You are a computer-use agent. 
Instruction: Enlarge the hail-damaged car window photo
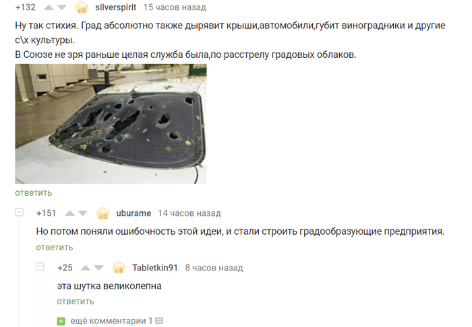[x=111, y=124]
